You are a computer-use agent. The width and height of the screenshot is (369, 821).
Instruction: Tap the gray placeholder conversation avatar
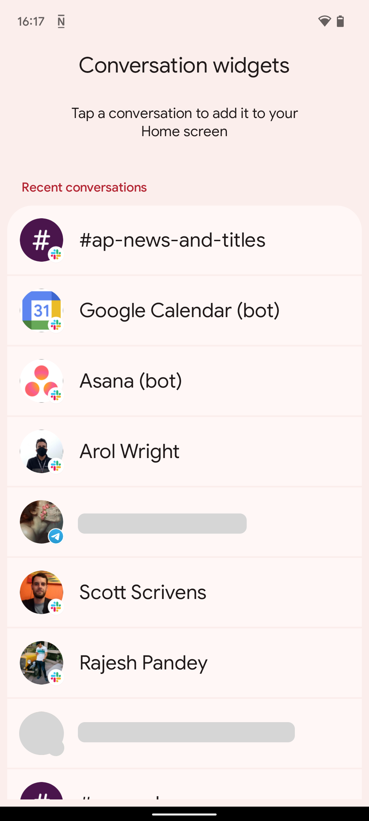(41, 733)
